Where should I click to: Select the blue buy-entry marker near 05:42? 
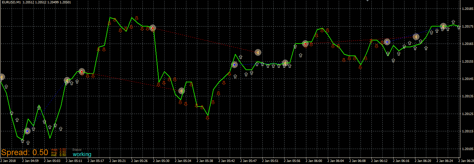click(234, 65)
